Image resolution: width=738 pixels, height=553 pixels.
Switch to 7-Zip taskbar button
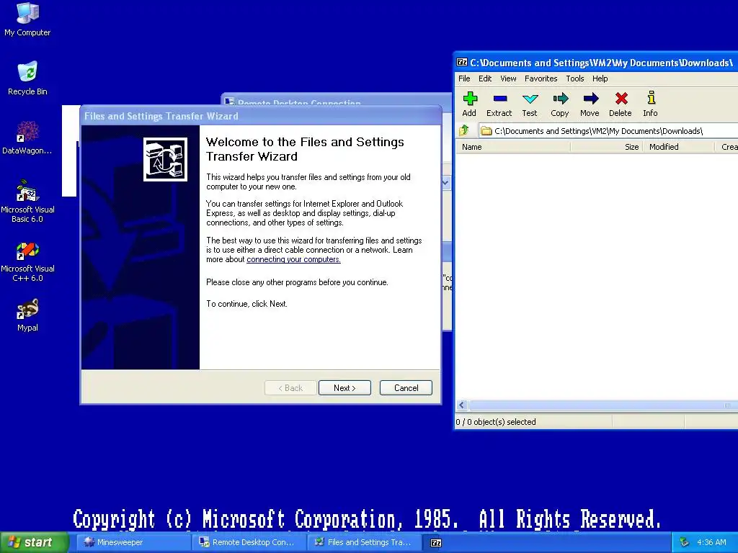(x=436, y=542)
